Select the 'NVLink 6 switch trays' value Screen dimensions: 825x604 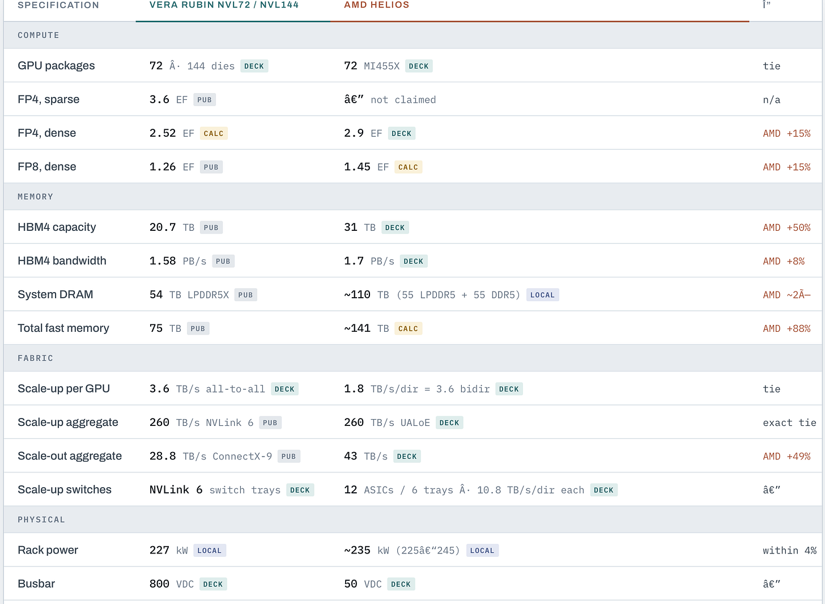[215, 490]
